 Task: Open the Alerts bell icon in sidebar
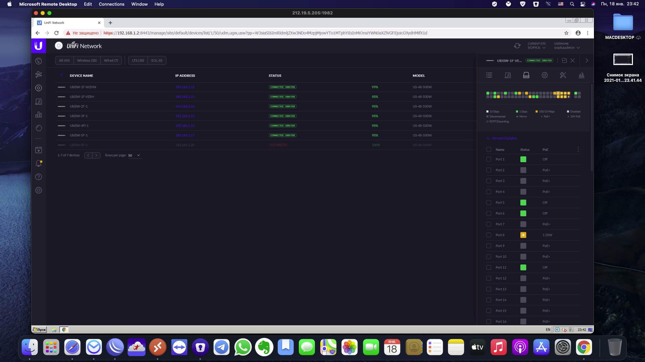[x=39, y=164]
